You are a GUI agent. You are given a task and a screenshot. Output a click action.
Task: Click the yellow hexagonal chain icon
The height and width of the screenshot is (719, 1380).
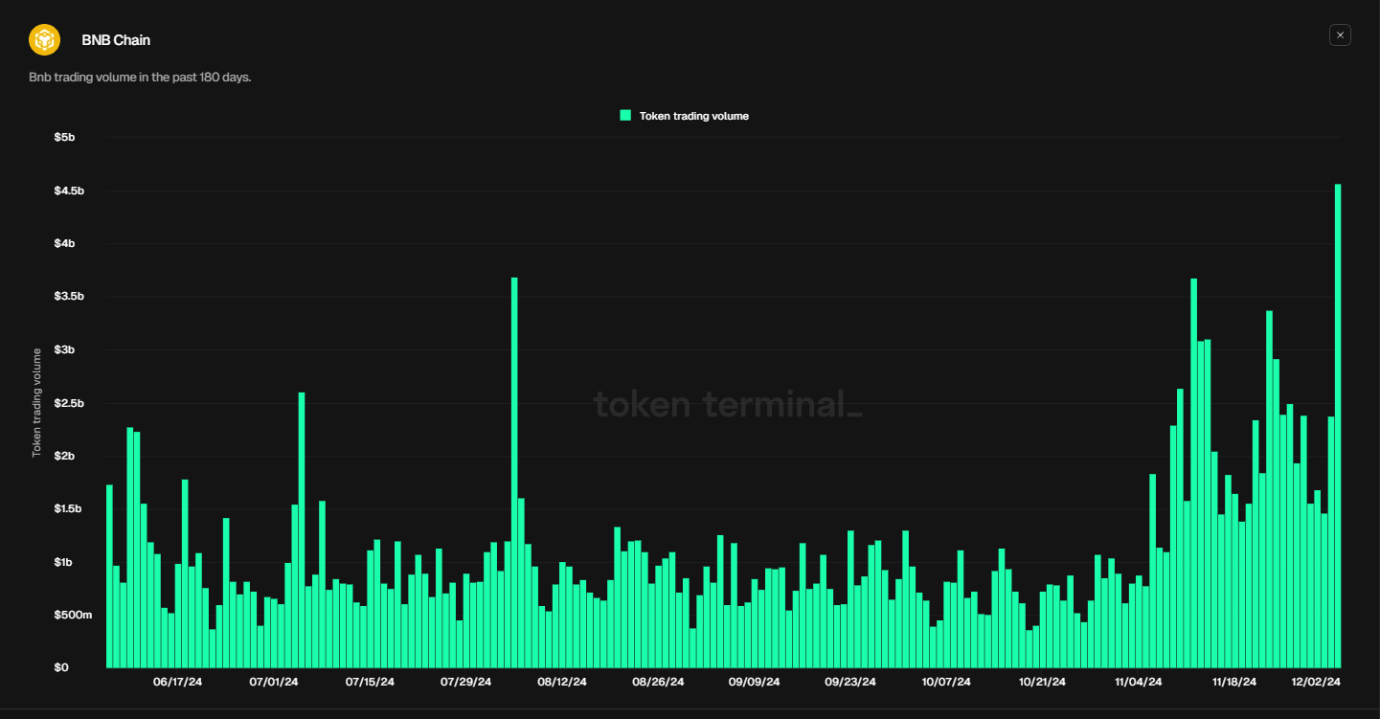[x=42, y=39]
